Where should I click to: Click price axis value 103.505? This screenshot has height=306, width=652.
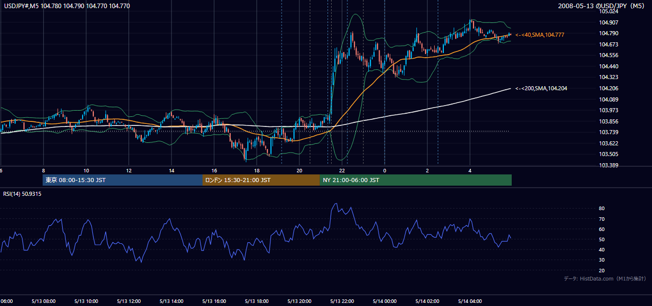[609, 154]
